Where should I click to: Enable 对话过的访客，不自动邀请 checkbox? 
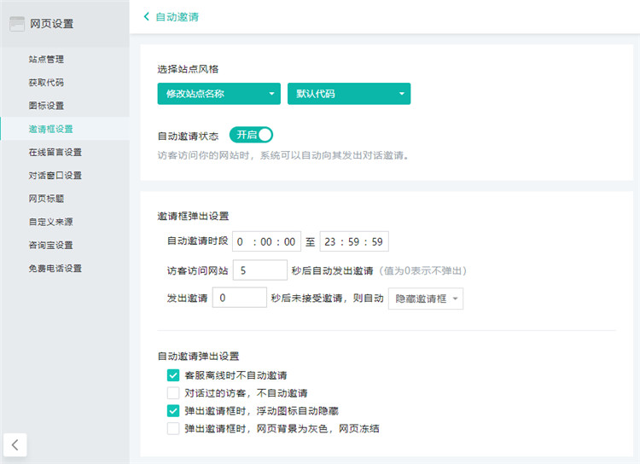173,393
